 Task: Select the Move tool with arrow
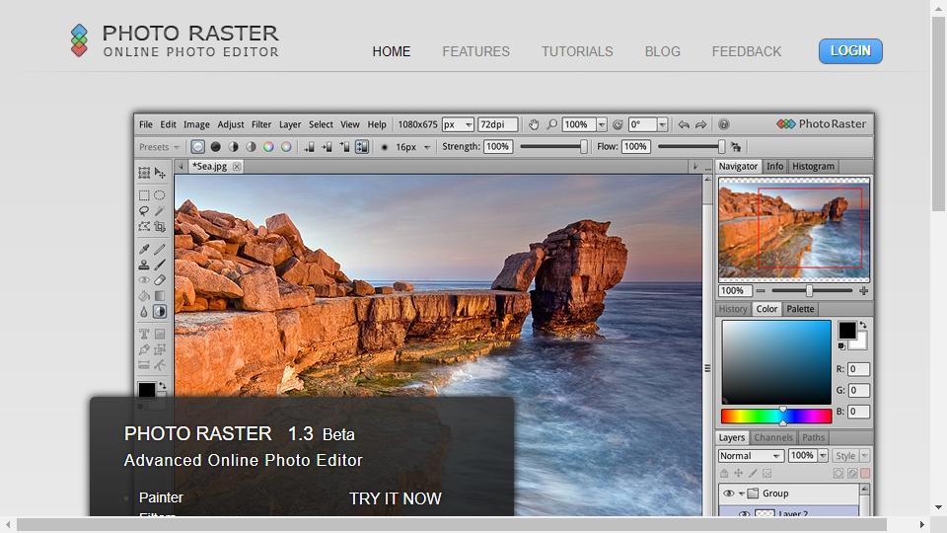click(x=160, y=173)
